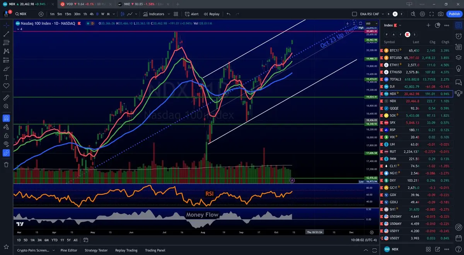The height and width of the screenshot is (255, 464).
Task: Open the patterns drawing tool
Action: tap(6, 51)
